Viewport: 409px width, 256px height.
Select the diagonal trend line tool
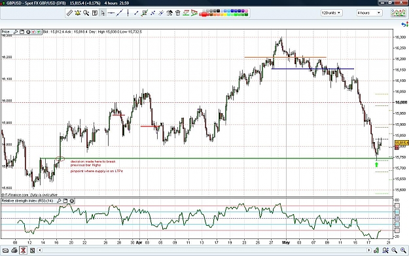tap(120, 13)
